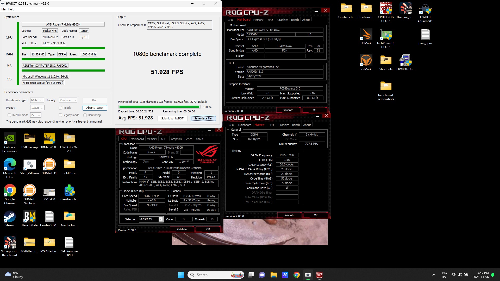Viewport: 500px width, 281px height.
Task: Launch Steam desktop shortcut
Action: 10,219
